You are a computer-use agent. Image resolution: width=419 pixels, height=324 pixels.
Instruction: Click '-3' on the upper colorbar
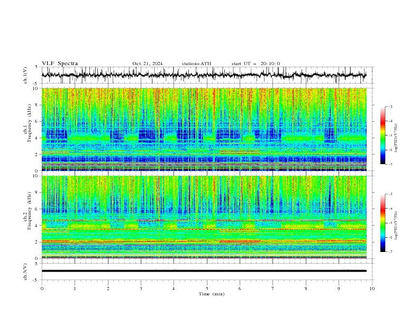point(390,106)
